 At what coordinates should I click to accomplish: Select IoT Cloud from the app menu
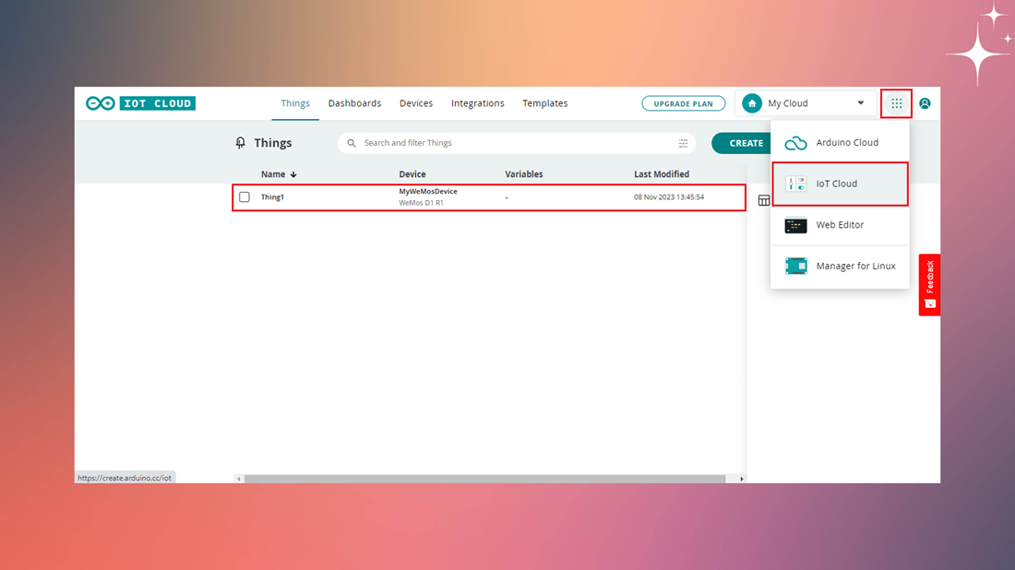(x=841, y=184)
